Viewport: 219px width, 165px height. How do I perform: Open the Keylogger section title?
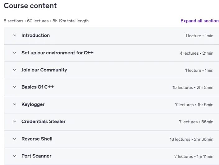(x=33, y=104)
